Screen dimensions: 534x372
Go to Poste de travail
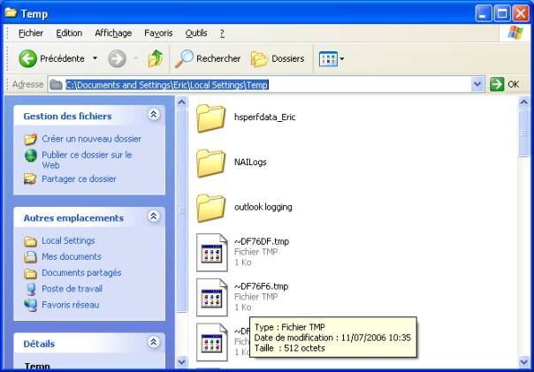tap(72, 289)
